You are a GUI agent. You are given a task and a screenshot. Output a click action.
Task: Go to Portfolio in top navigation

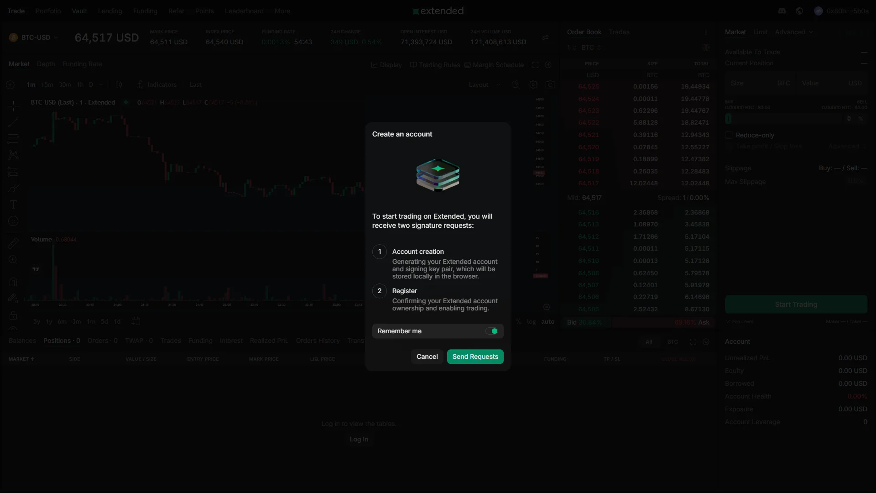pos(48,11)
